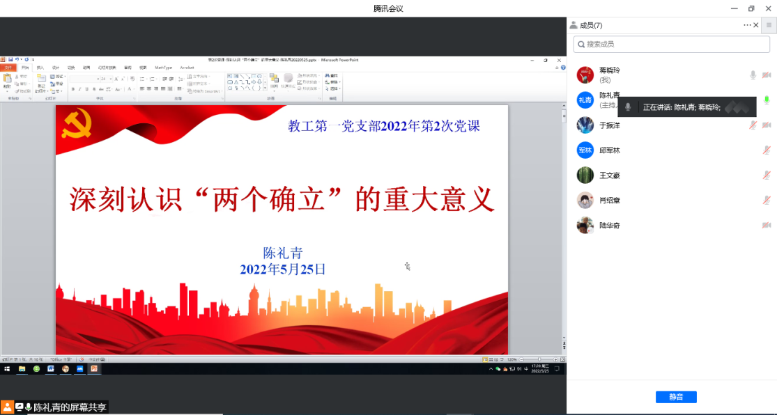777x415 pixels.
Task: Click the 插入 ribbon tab in PowerPoint
Action: pos(40,68)
